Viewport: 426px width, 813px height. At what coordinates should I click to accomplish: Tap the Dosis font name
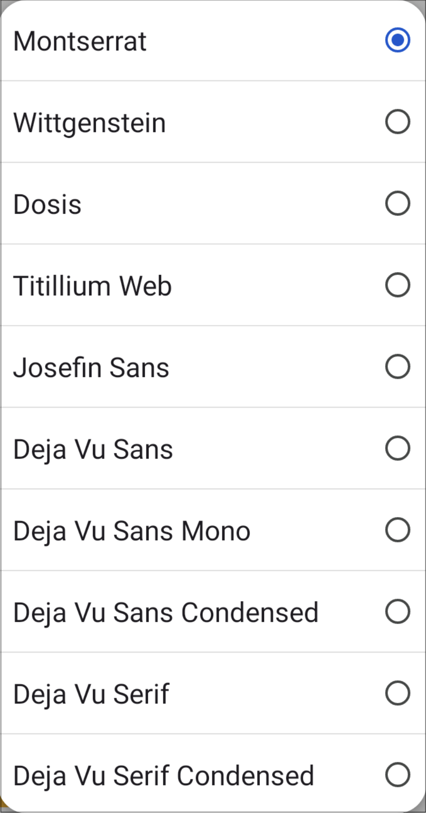(x=47, y=205)
